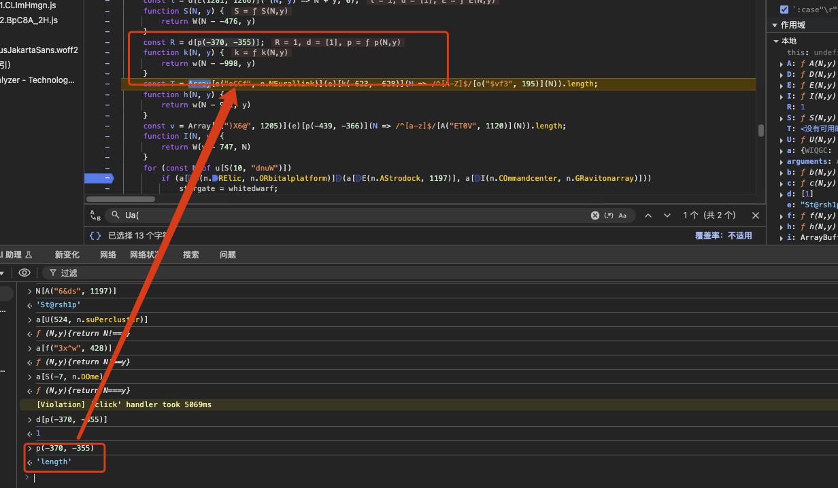This screenshot has width=838, height=488.
Task: Open the 搜索 drawer tab
Action: tap(191, 255)
